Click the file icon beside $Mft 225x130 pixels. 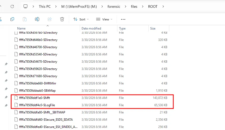[16, 98]
